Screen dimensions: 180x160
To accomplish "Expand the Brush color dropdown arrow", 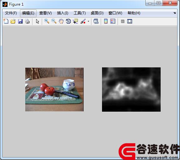I will (88, 21).
